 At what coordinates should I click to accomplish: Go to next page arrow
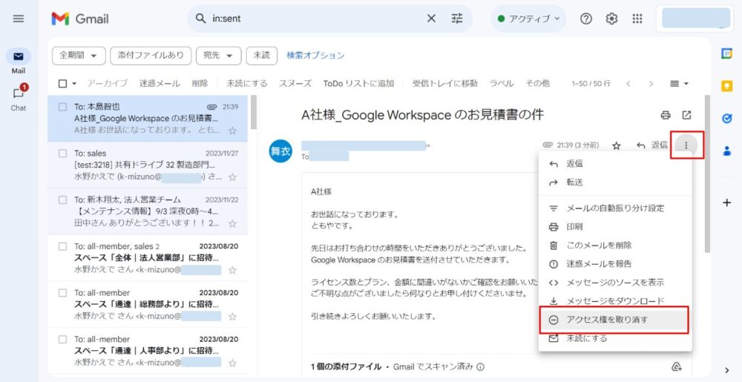(x=651, y=84)
